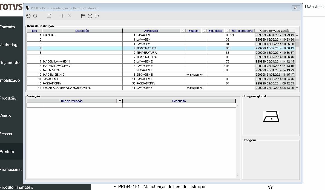Click <<Imagem>> cell in row 13

pyautogui.click(x=196, y=88)
